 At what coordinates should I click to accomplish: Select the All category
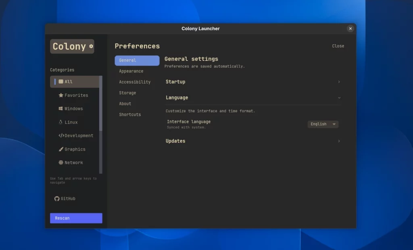68,81
